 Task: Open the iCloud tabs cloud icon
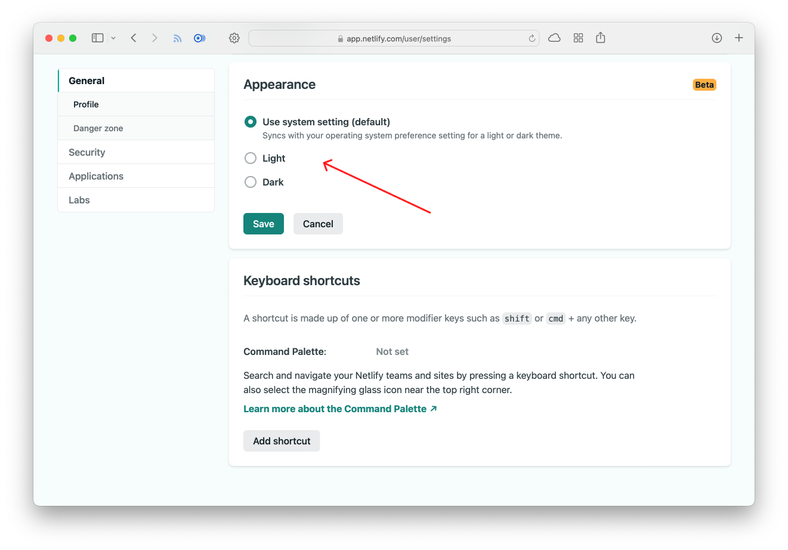pos(554,38)
